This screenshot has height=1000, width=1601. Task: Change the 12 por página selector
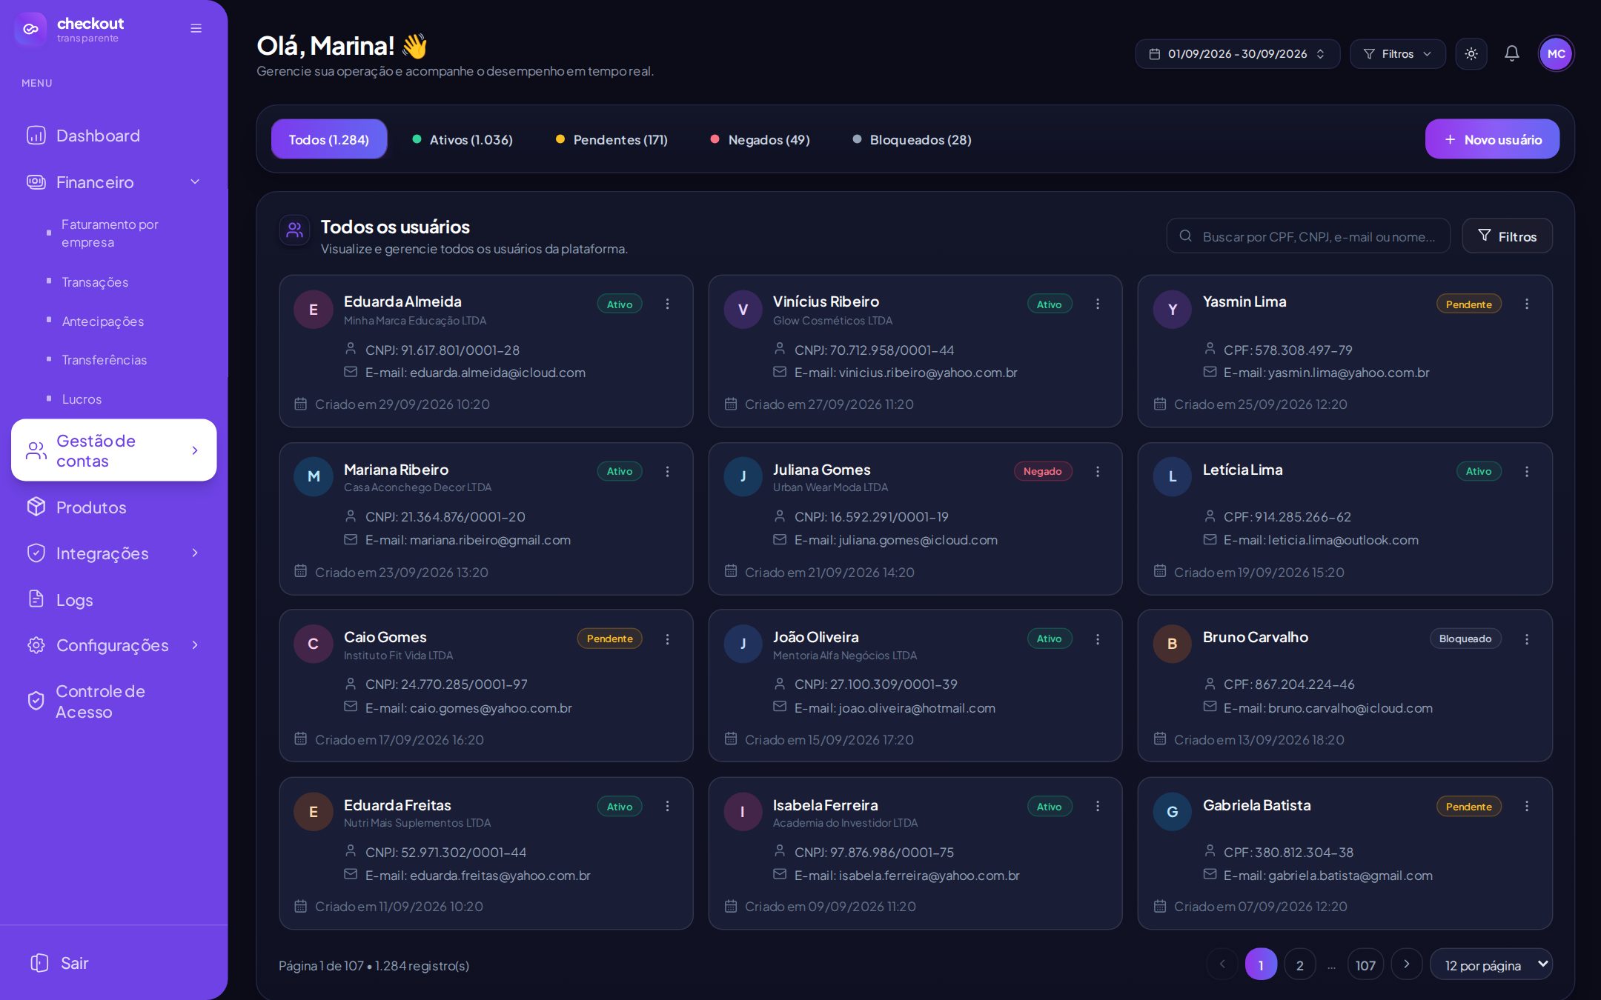pos(1491,964)
